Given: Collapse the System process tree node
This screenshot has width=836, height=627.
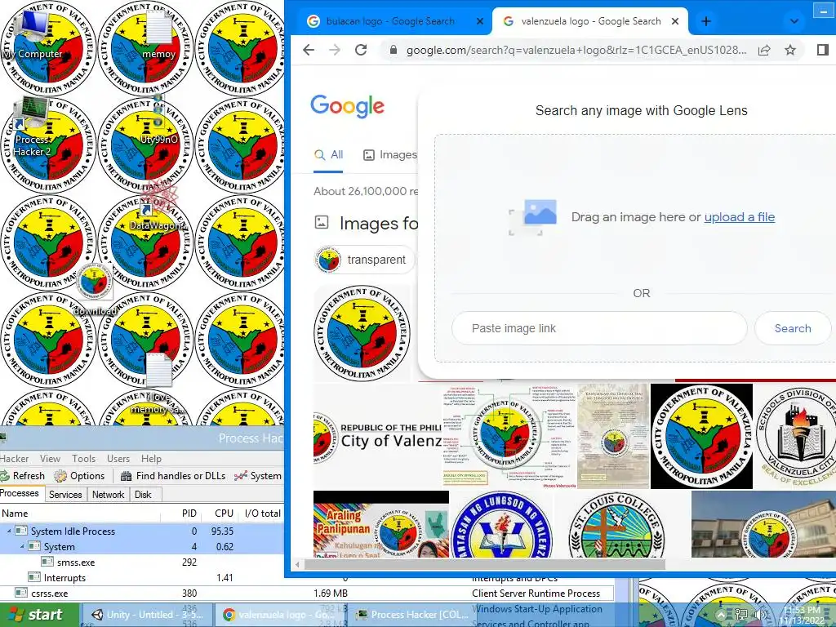Looking at the screenshot, I should (22, 546).
